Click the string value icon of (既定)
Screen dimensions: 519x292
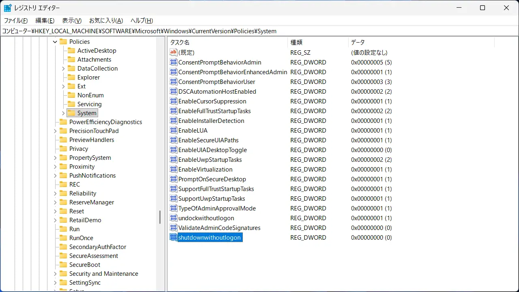[x=174, y=52]
